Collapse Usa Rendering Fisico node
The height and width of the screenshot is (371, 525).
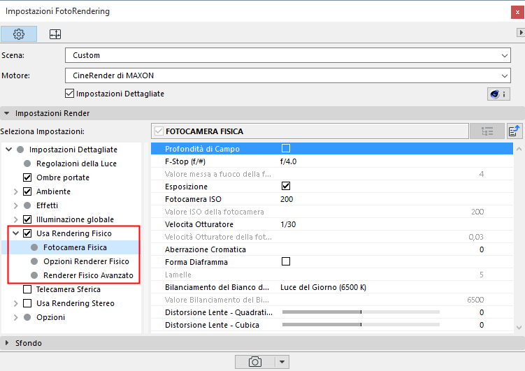point(15,233)
